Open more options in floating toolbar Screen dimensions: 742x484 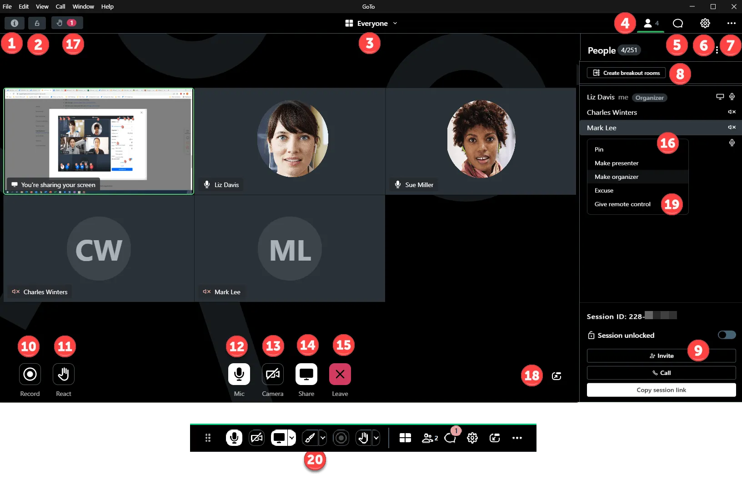pyautogui.click(x=517, y=438)
